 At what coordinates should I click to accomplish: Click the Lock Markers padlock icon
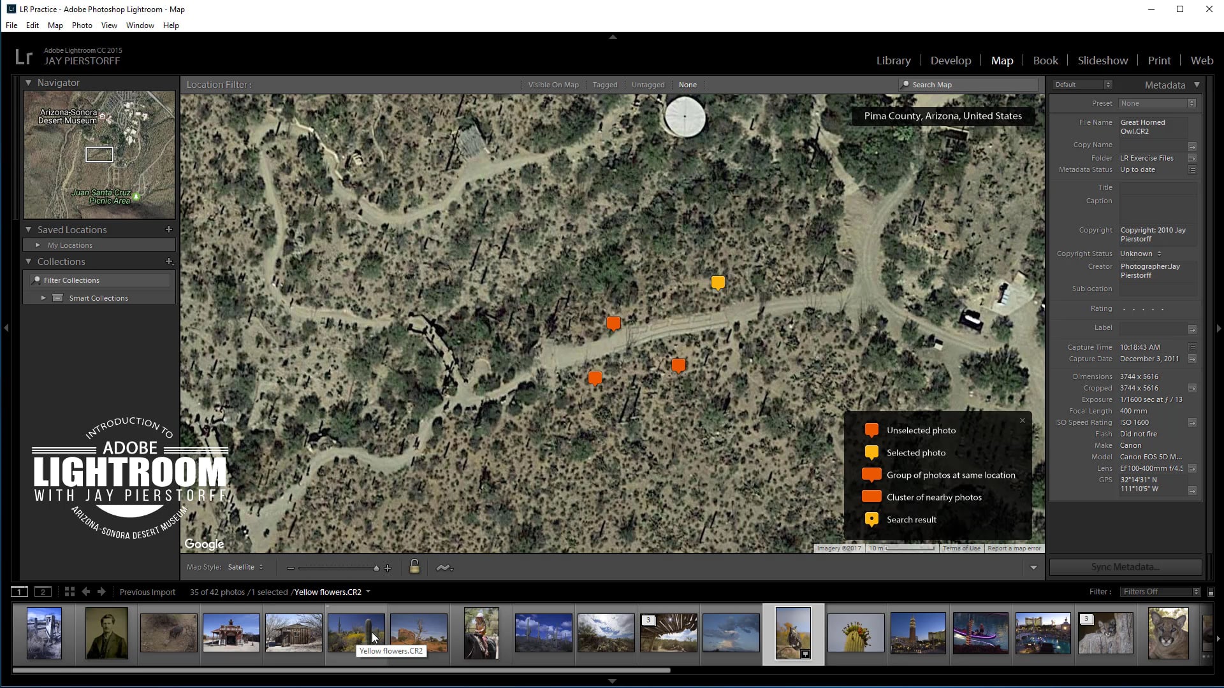pos(414,566)
